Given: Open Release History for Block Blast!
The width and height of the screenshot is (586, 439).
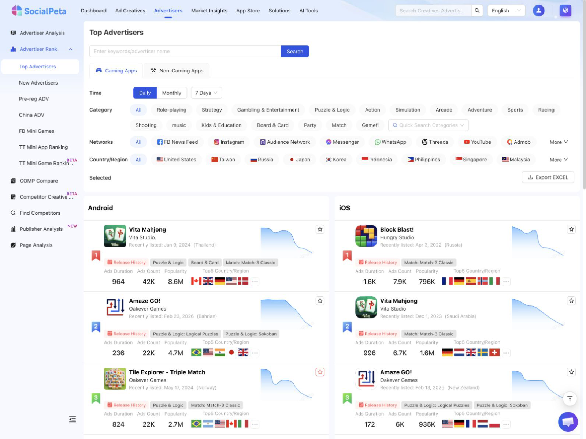Looking at the screenshot, I should [x=377, y=262].
